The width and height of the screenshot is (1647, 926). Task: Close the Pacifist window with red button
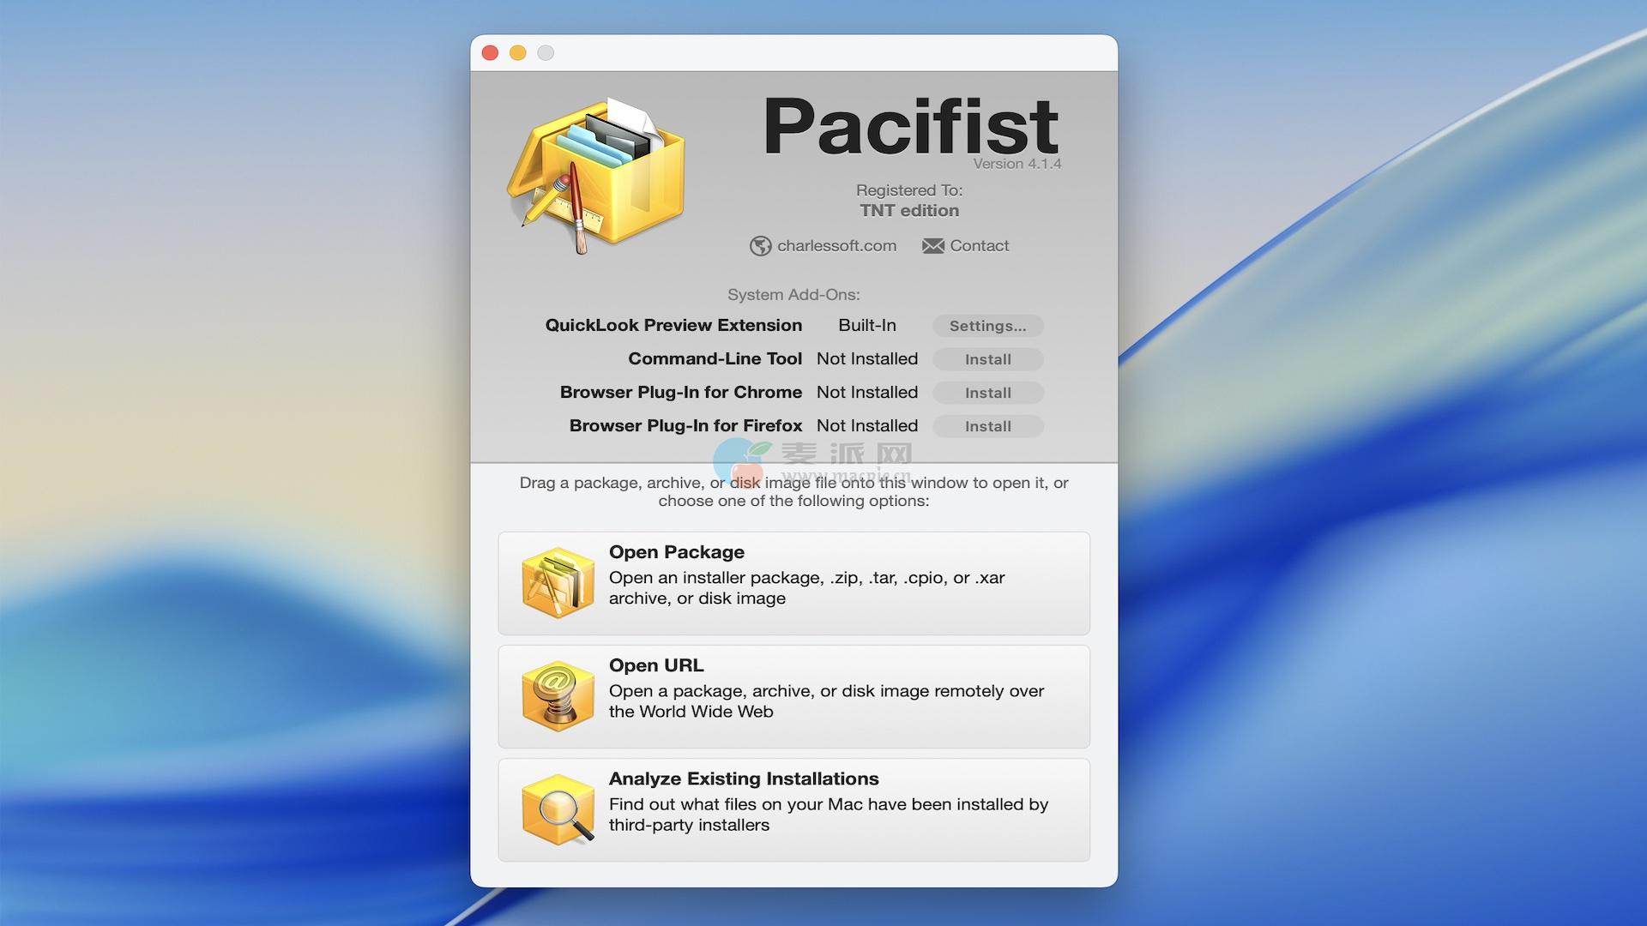(491, 53)
